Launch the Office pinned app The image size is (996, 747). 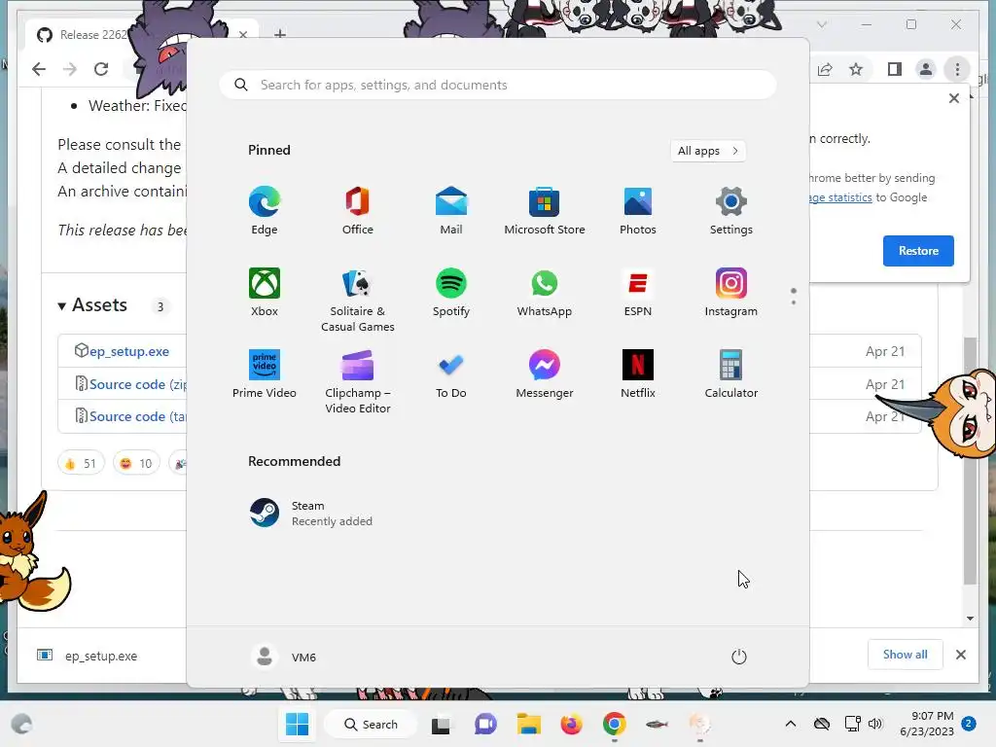coord(358,211)
